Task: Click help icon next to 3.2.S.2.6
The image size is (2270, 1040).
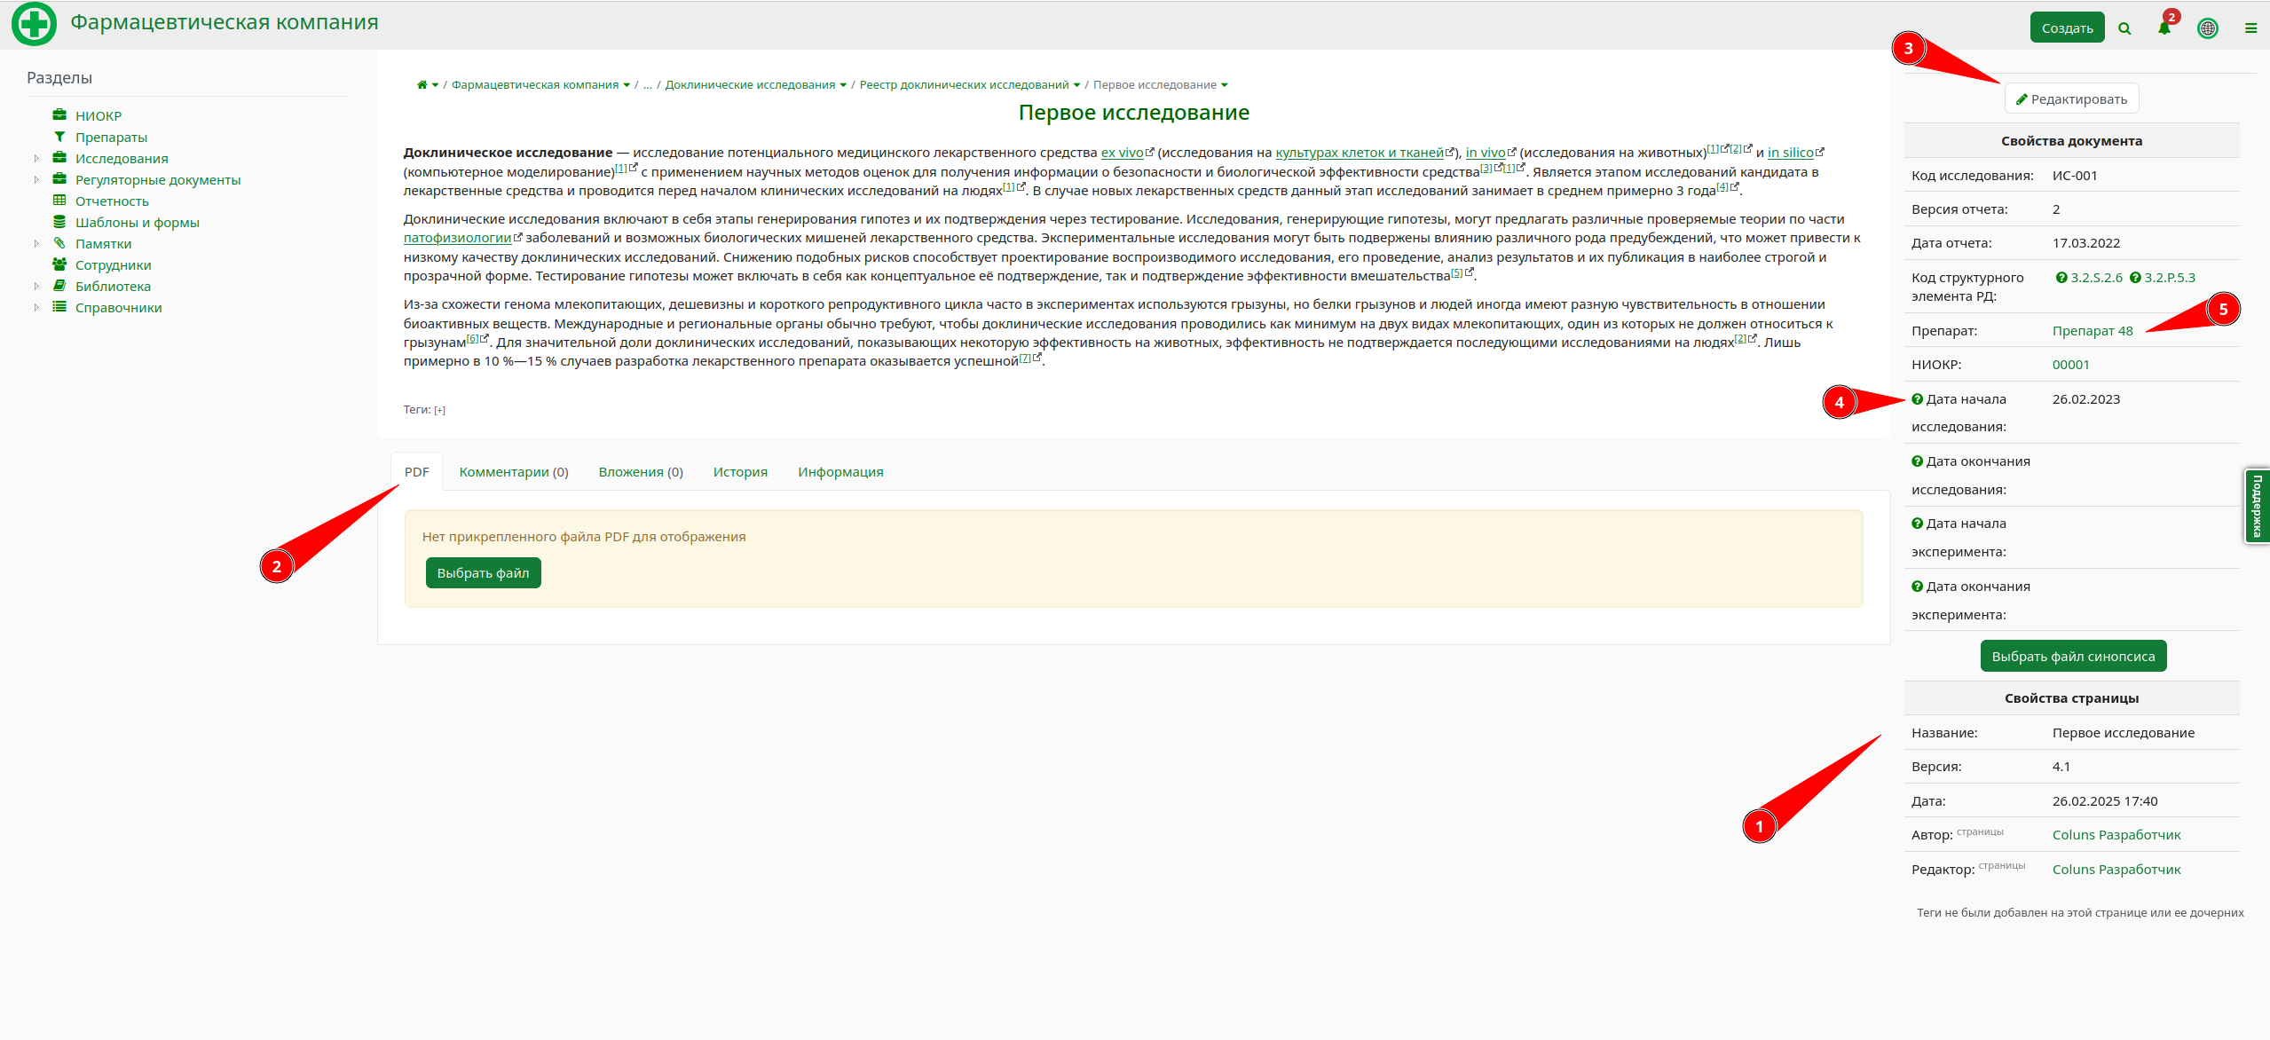Action: pyautogui.click(x=2061, y=278)
